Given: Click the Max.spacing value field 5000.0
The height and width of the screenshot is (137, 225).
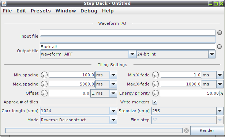Looking at the screenshot, I should pos(72,84).
